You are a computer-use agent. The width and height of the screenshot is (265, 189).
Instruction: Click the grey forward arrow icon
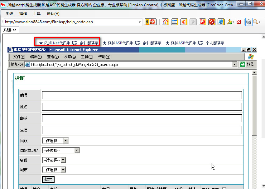click(x=192, y=22)
